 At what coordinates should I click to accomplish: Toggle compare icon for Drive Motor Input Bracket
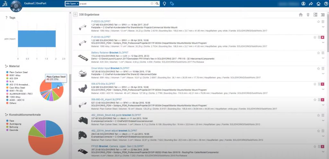(323, 68)
